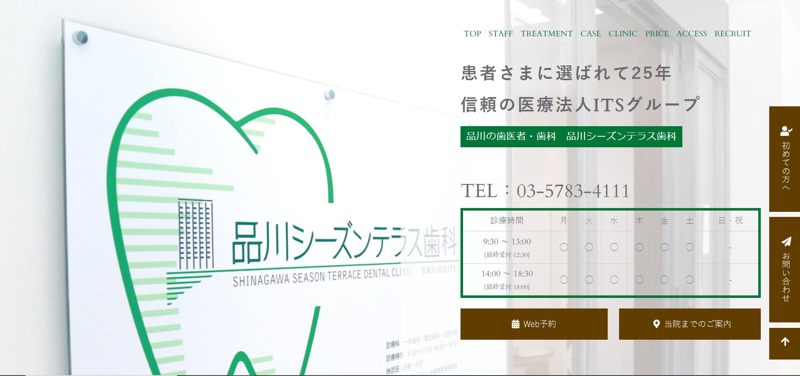Click the heading 信頼の医療法人ITSグループ
Viewport: 800px width, 376px height.
click(580, 105)
